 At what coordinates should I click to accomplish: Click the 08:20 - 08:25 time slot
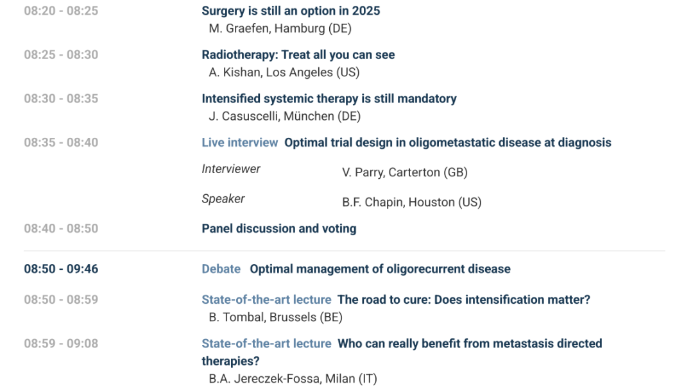(x=61, y=11)
